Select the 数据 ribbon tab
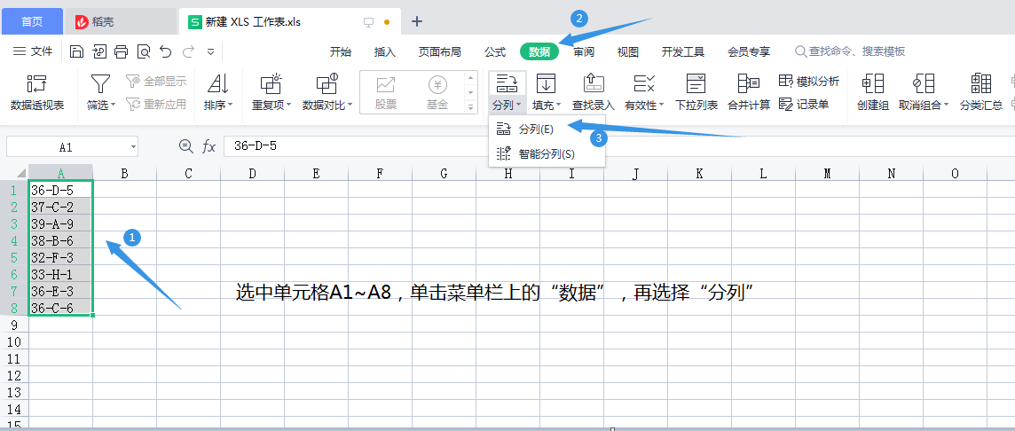 (x=539, y=52)
